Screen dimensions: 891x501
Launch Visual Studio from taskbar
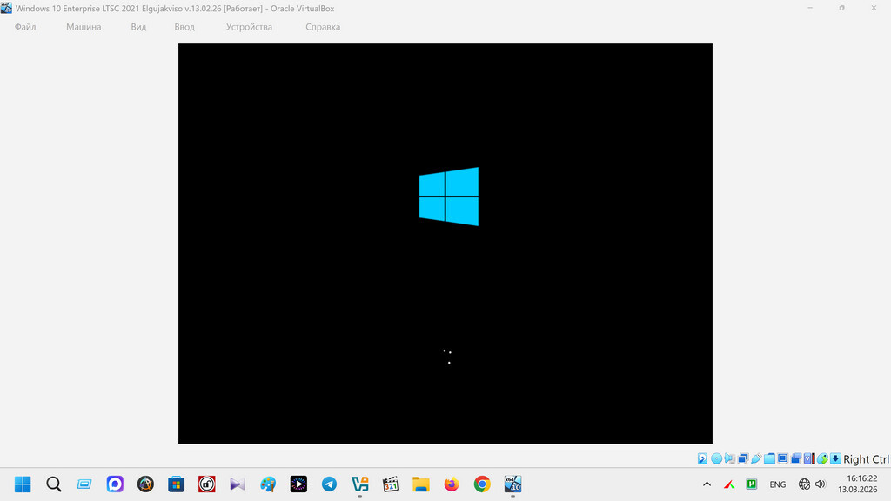pyautogui.click(x=238, y=484)
